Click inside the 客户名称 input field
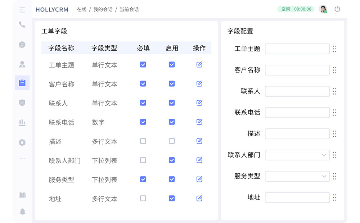360x223 pixels. (297, 70)
